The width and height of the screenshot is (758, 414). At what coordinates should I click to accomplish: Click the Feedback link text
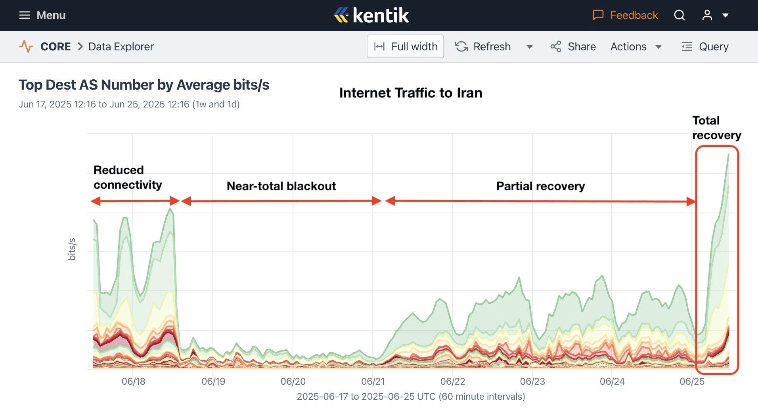[634, 15]
